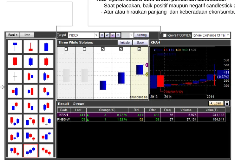Select the PNBS-W row in the results

pyautogui.click(x=141, y=119)
